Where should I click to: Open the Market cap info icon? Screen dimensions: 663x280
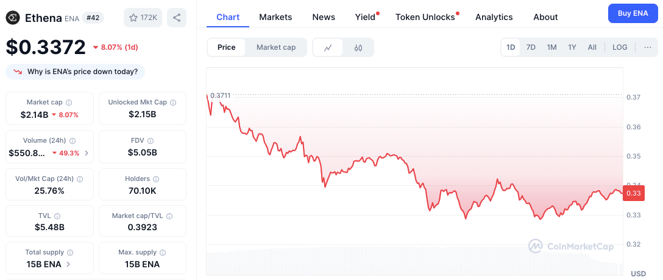(x=69, y=103)
